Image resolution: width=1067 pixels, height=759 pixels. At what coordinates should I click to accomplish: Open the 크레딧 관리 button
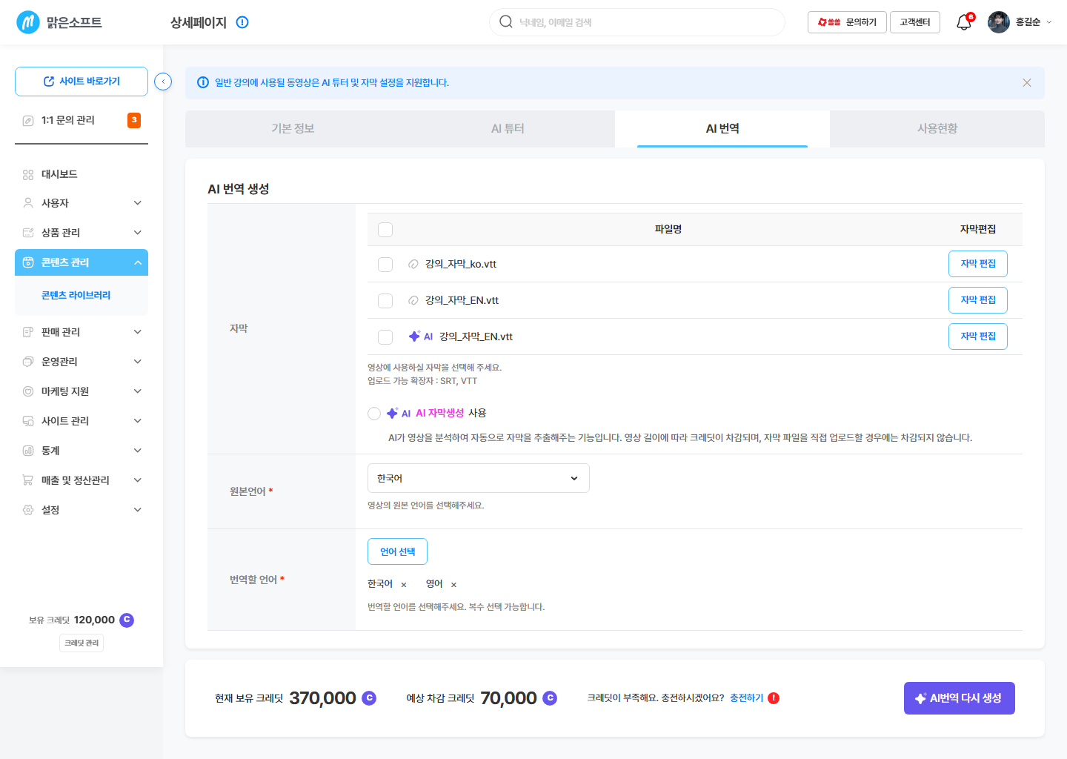tap(82, 643)
